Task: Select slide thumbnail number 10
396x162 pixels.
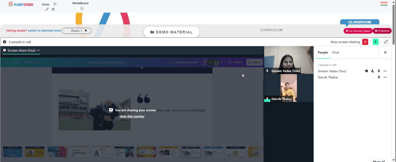Action: pos(213,152)
